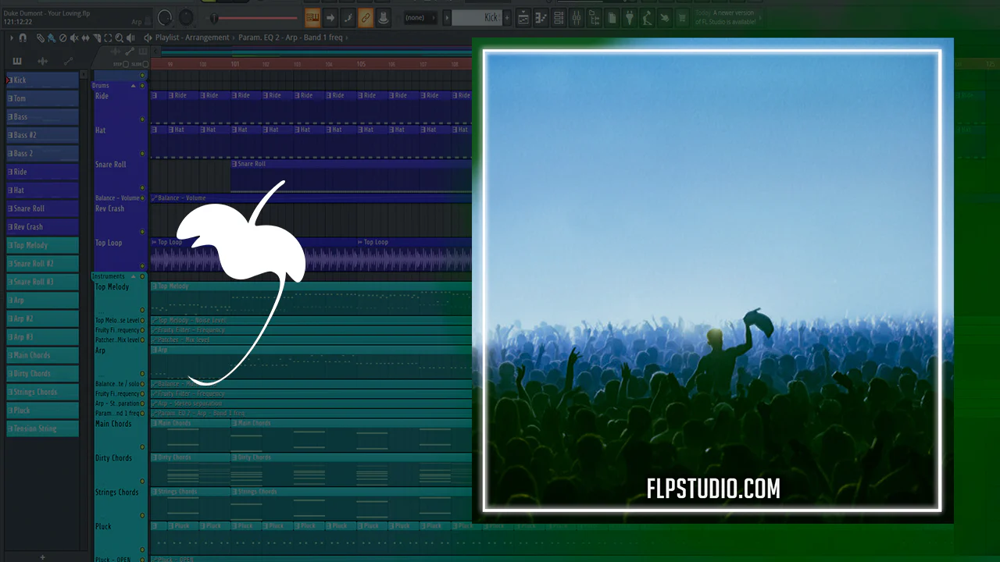Select the Main Chords pattern

pyautogui.click(x=42, y=355)
